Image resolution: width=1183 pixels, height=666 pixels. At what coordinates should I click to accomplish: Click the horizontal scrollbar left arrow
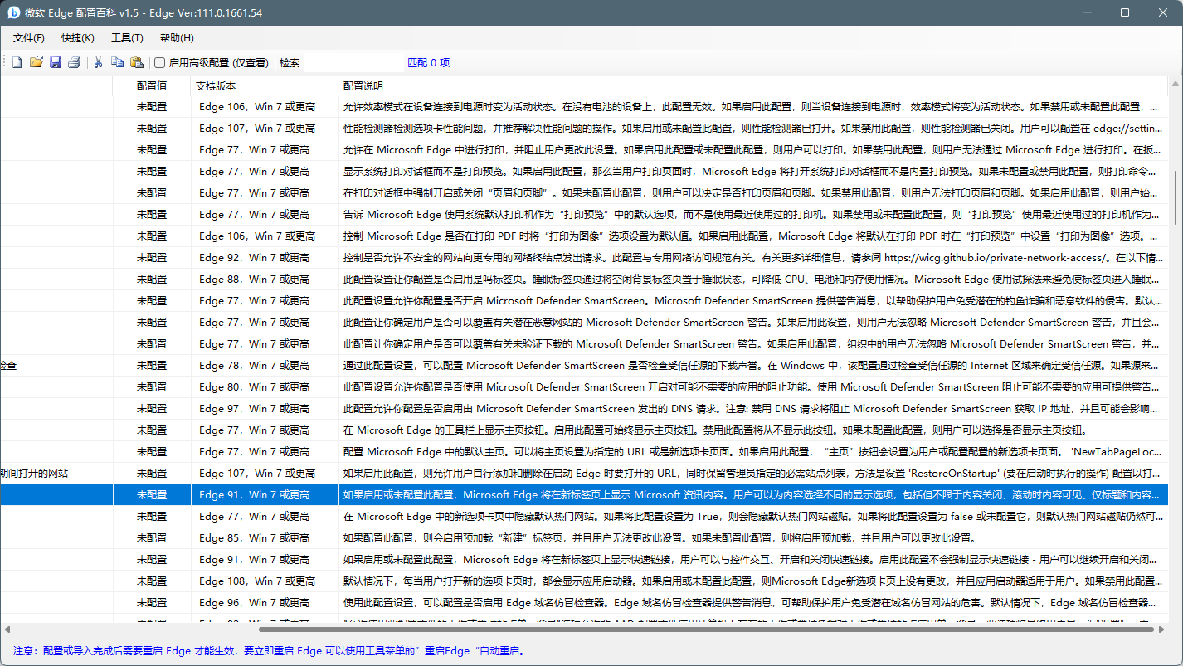[x=7, y=629]
